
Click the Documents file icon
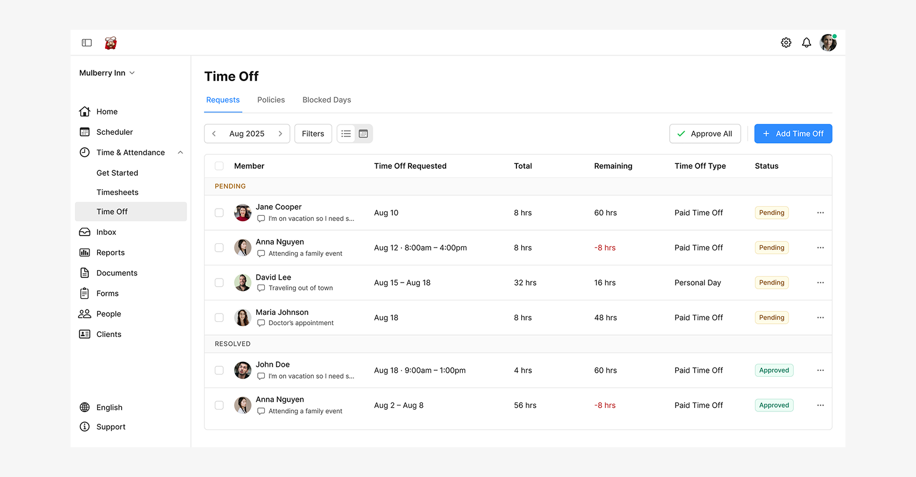(85, 273)
